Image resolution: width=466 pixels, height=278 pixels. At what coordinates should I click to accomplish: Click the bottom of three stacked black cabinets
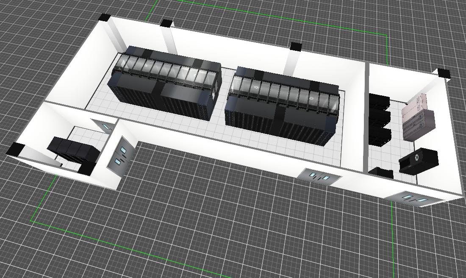(380, 136)
